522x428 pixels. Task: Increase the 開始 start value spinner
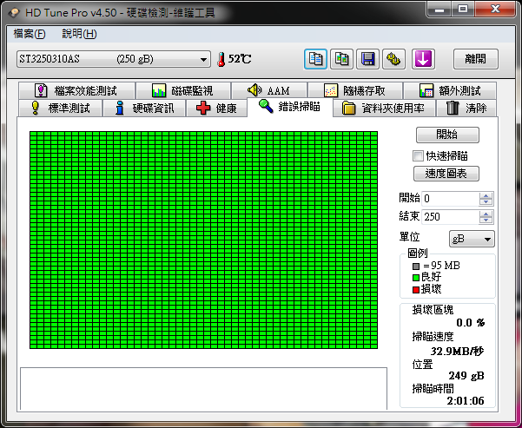[486, 195]
